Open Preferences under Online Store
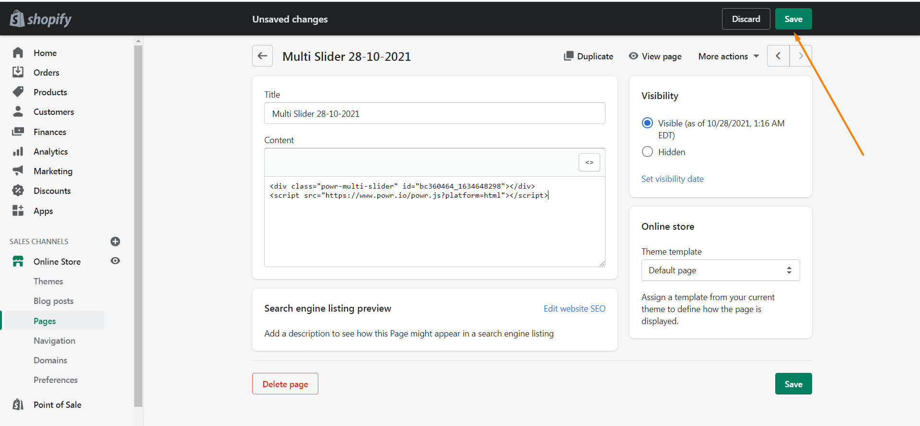 click(x=56, y=380)
